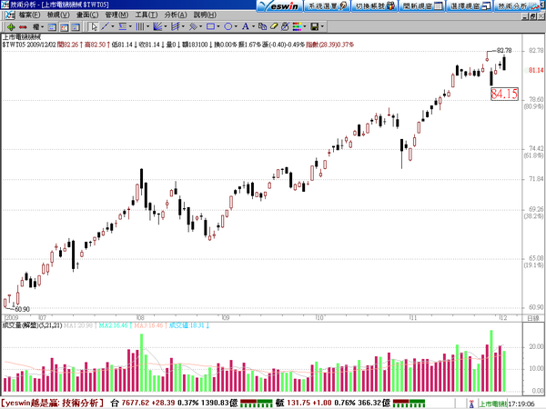Select the trend line drawing tool
Image resolution: width=546 pixels, height=409 pixels.
pyautogui.click(x=106, y=26)
